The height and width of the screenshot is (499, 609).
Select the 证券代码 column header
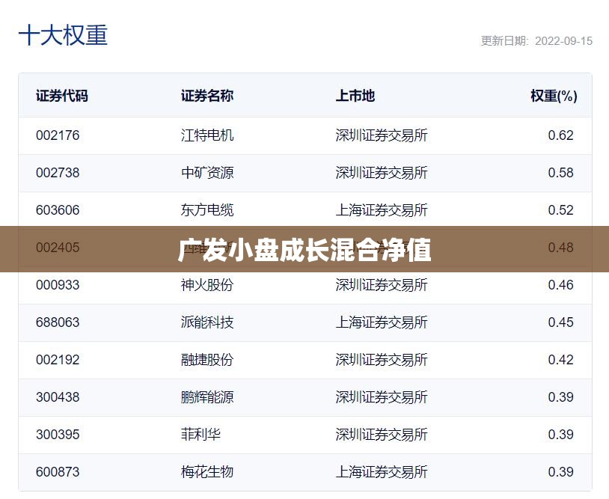click(62, 96)
